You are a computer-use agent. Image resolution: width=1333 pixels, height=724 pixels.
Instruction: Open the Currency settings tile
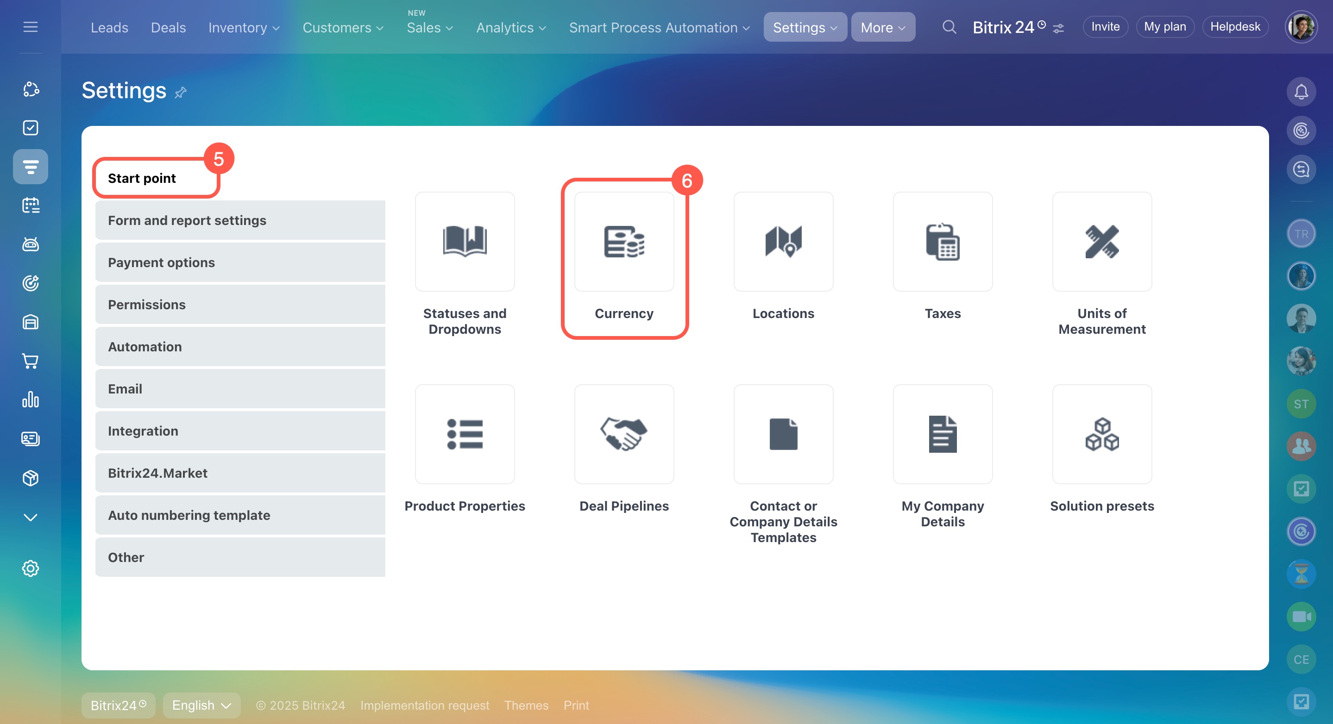pos(624,242)
